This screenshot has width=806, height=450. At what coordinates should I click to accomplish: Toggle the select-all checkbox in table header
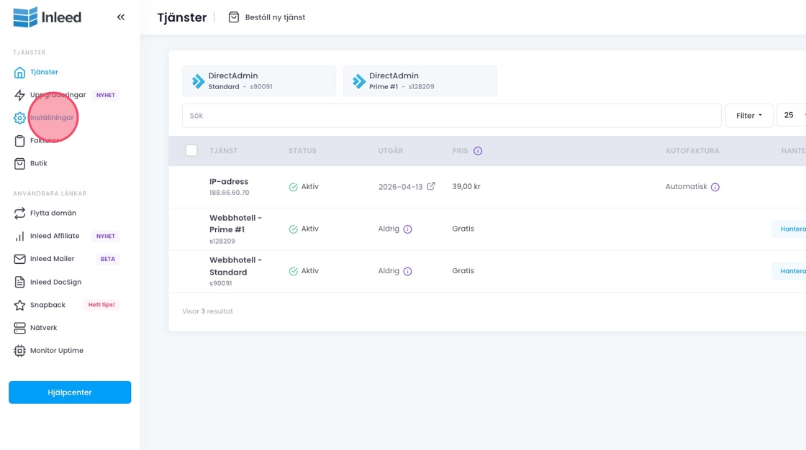click(x=191, y=150)
